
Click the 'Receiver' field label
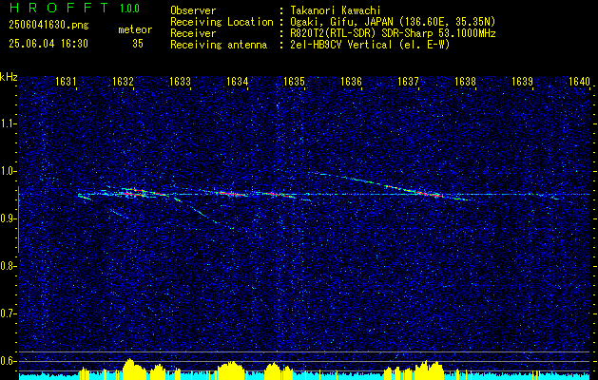[x=193, y=33]
